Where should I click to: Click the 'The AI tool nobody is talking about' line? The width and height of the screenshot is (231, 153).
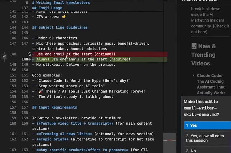pyautogui.click(x=74, y=97)
